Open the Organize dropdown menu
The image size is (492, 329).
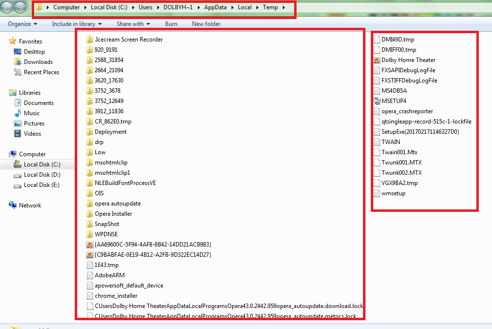tap(22, 24)
